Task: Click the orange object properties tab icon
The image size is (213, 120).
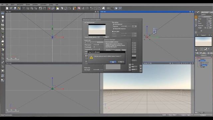Action: point(196,17)
